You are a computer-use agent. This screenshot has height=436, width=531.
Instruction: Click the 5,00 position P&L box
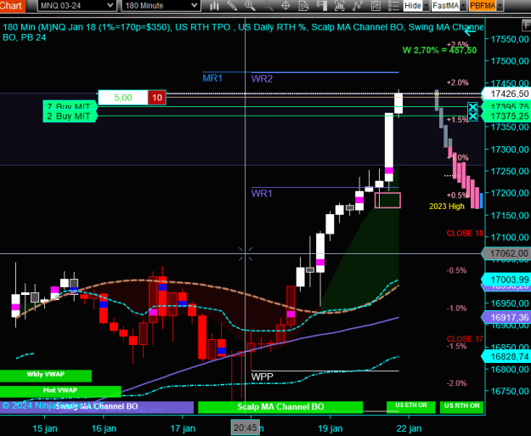point(123,98)
